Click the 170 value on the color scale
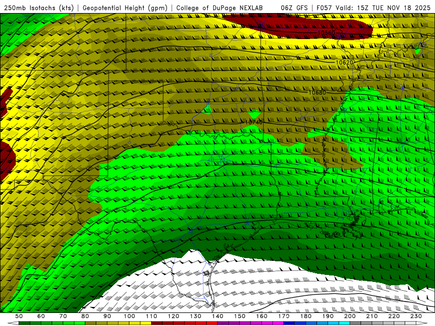The image size is (435, 326). pyautogui.click(x=284, y=316)
